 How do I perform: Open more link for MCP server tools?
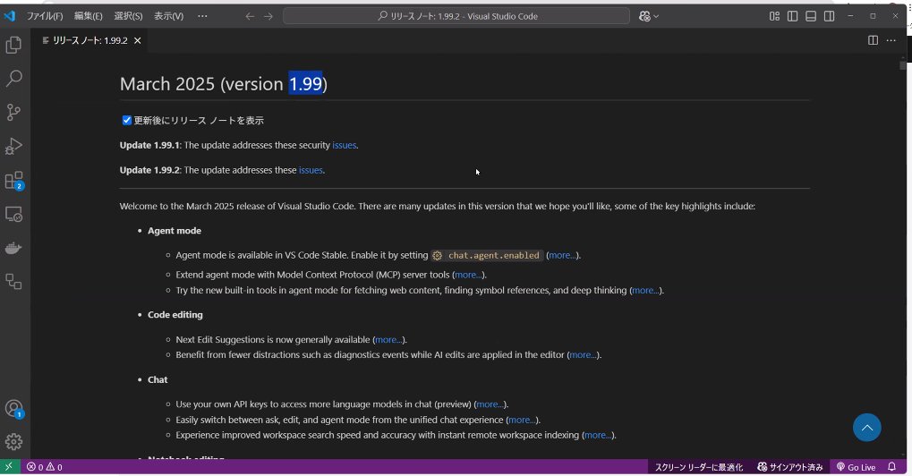pyautogui.click(x=468, y=275)
